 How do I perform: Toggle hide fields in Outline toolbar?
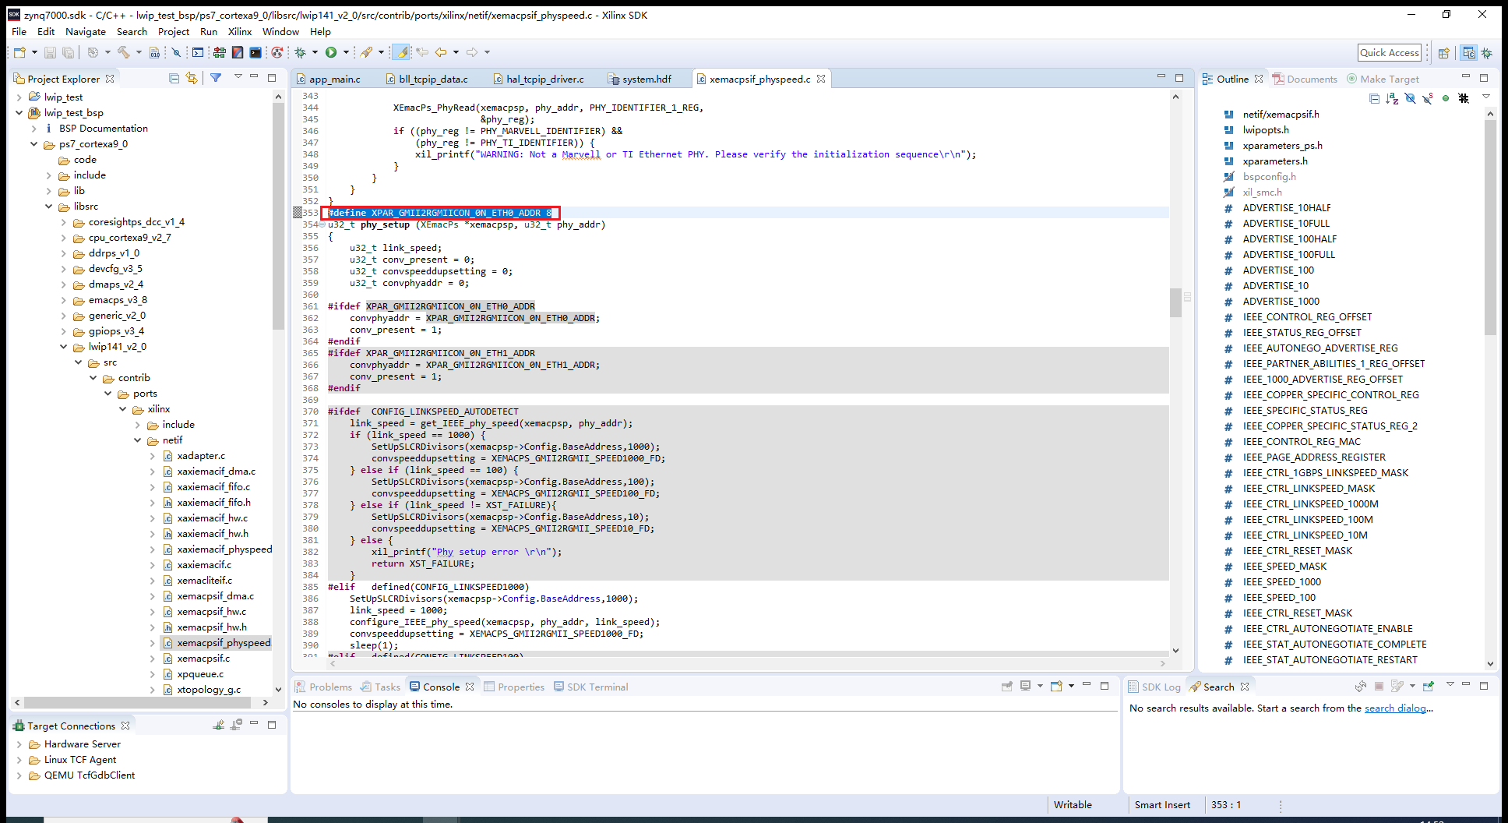click(1410, 98)
